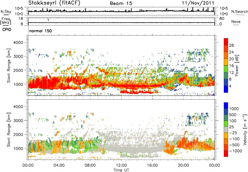Click the 80 tick on the Nave axis
The width and height of the screenshot is (248, 172).
(x=222, y=19)
